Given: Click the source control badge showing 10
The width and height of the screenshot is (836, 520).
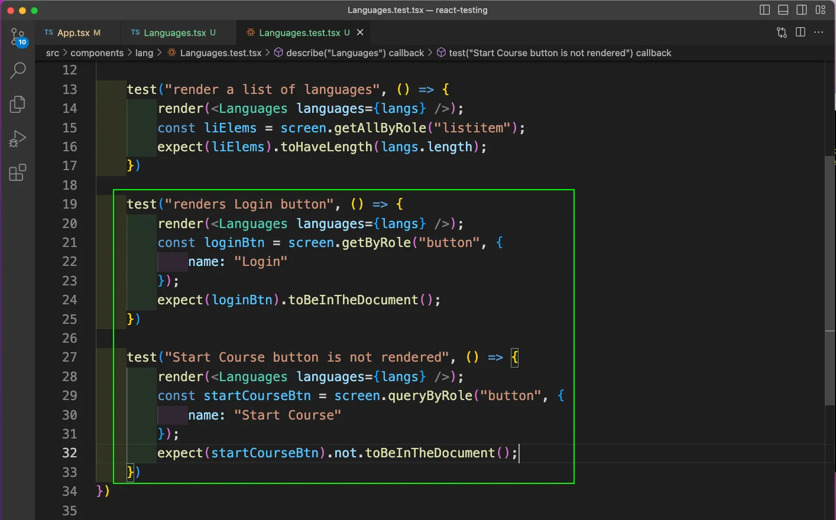Looking at the screenshot, I should [x=22, y=43].
